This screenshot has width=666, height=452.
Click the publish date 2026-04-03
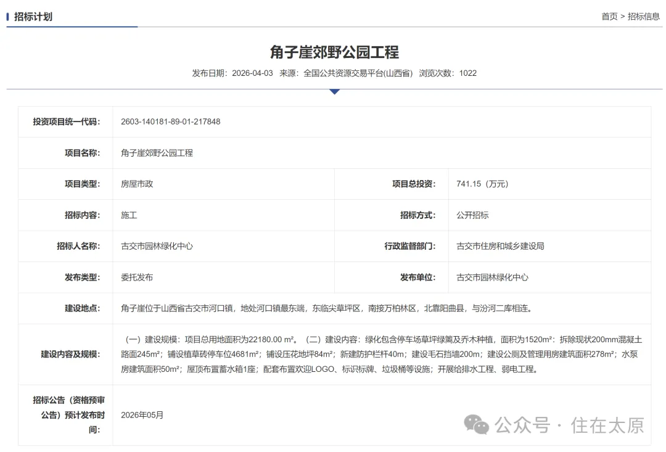click(252, 73)
